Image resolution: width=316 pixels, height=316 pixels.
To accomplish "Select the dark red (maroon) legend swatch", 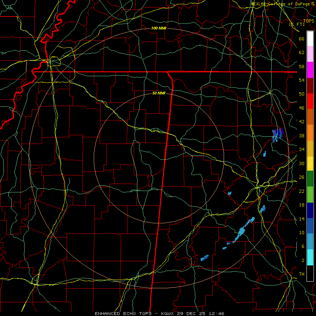I will pos(310,86).
